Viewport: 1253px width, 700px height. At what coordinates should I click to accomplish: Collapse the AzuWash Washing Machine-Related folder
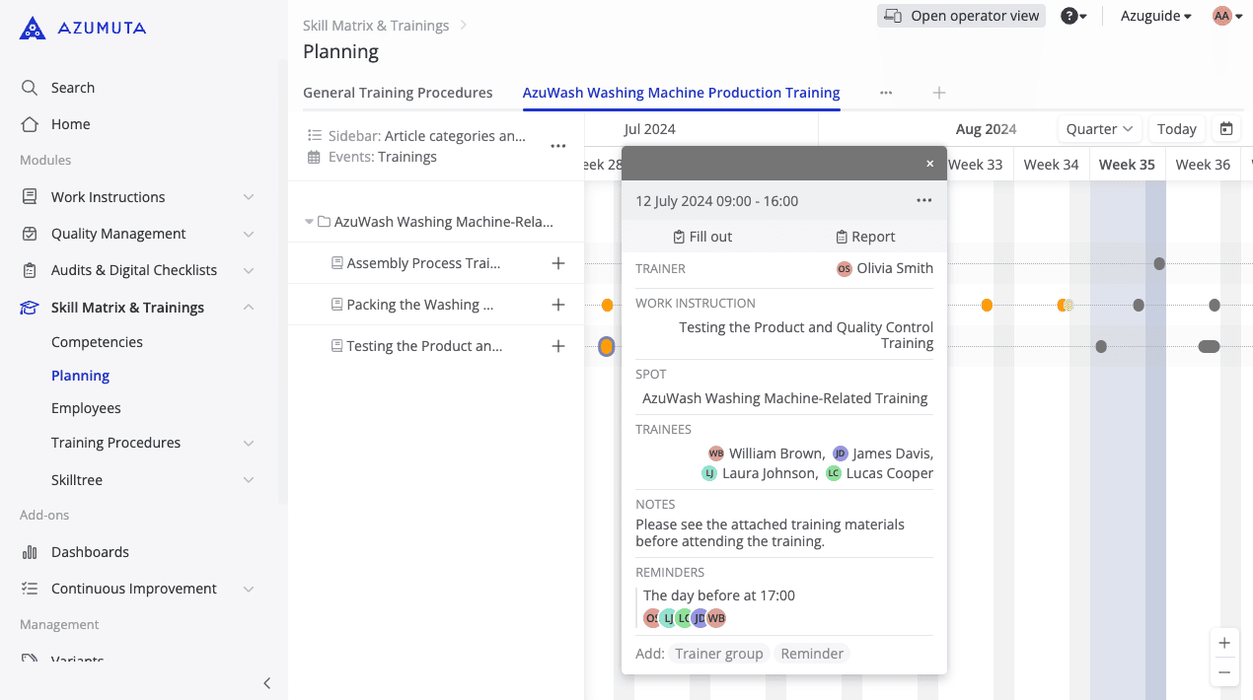click(x=309, y=222)
